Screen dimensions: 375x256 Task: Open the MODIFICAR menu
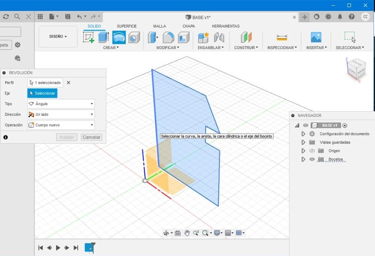pyautogui.click(x=168, y=48)
